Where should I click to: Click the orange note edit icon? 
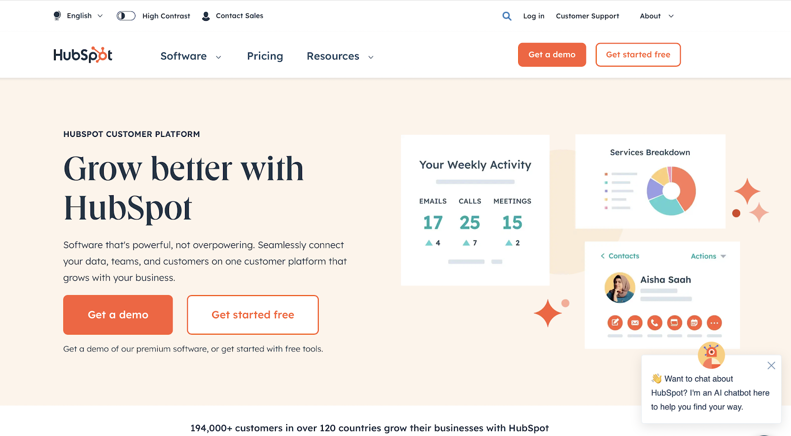click(x=615, y=323)
